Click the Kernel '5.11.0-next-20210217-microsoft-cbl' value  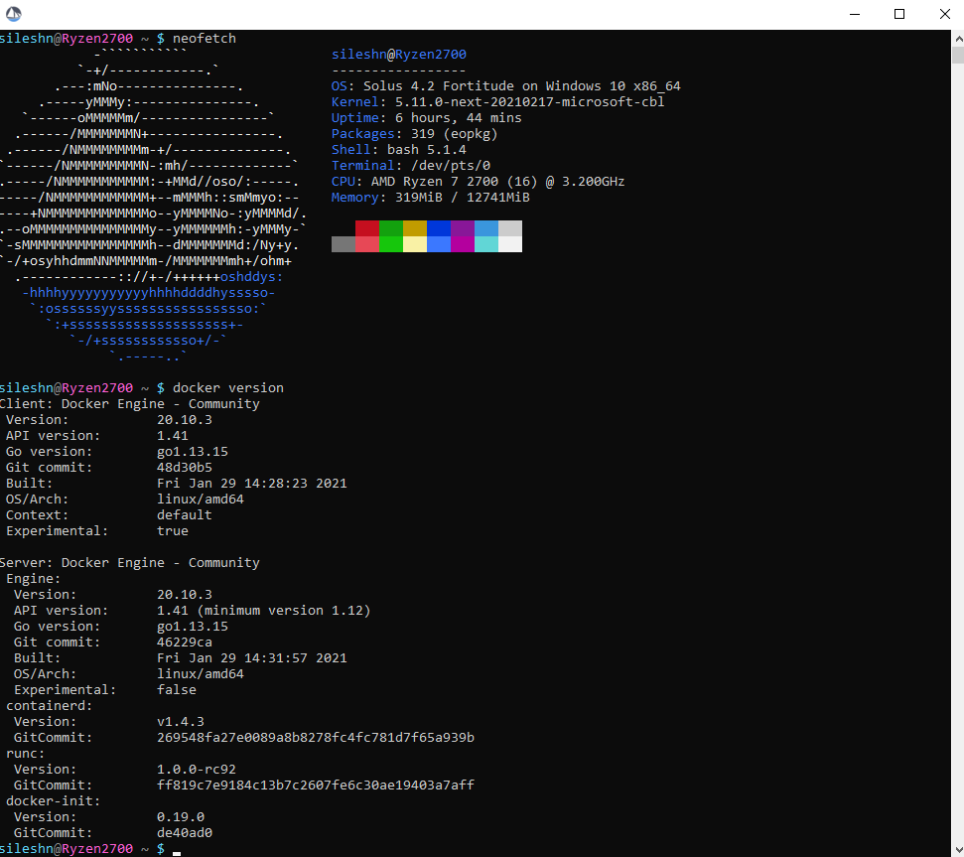tap(530, 102)
